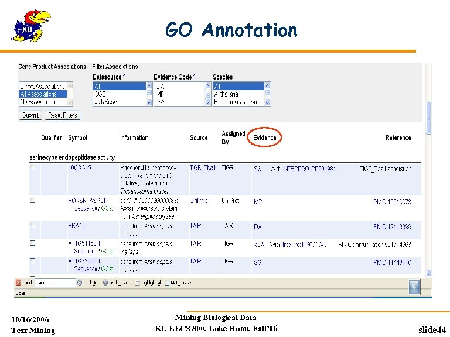450x337 pixels.
Task: Click the Done status bar text
Action: (x=21, y=293)
